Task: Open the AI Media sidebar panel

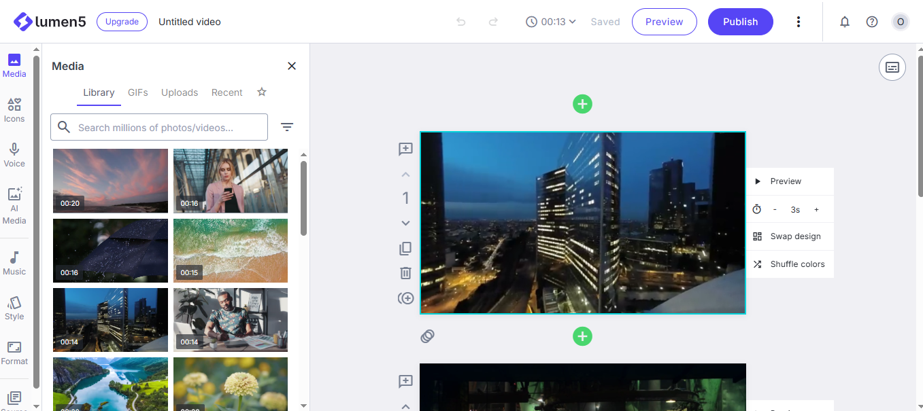Action: point(14,206)
